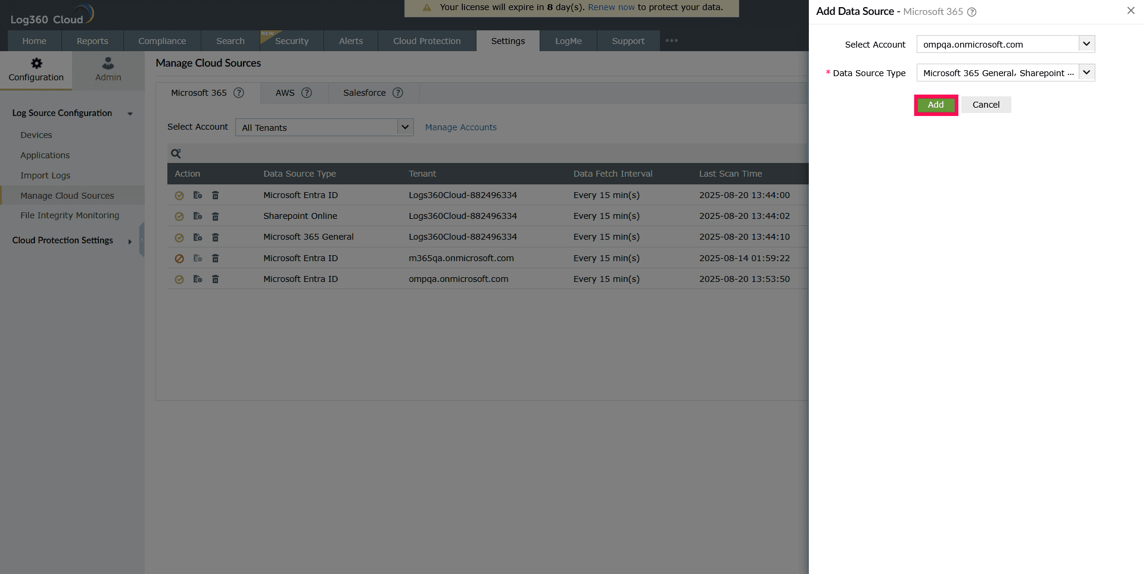The height and width of the screenshot is (574, 1143).
Task: Open Import Logs in sidebar
Action: (x=45, y=175)
